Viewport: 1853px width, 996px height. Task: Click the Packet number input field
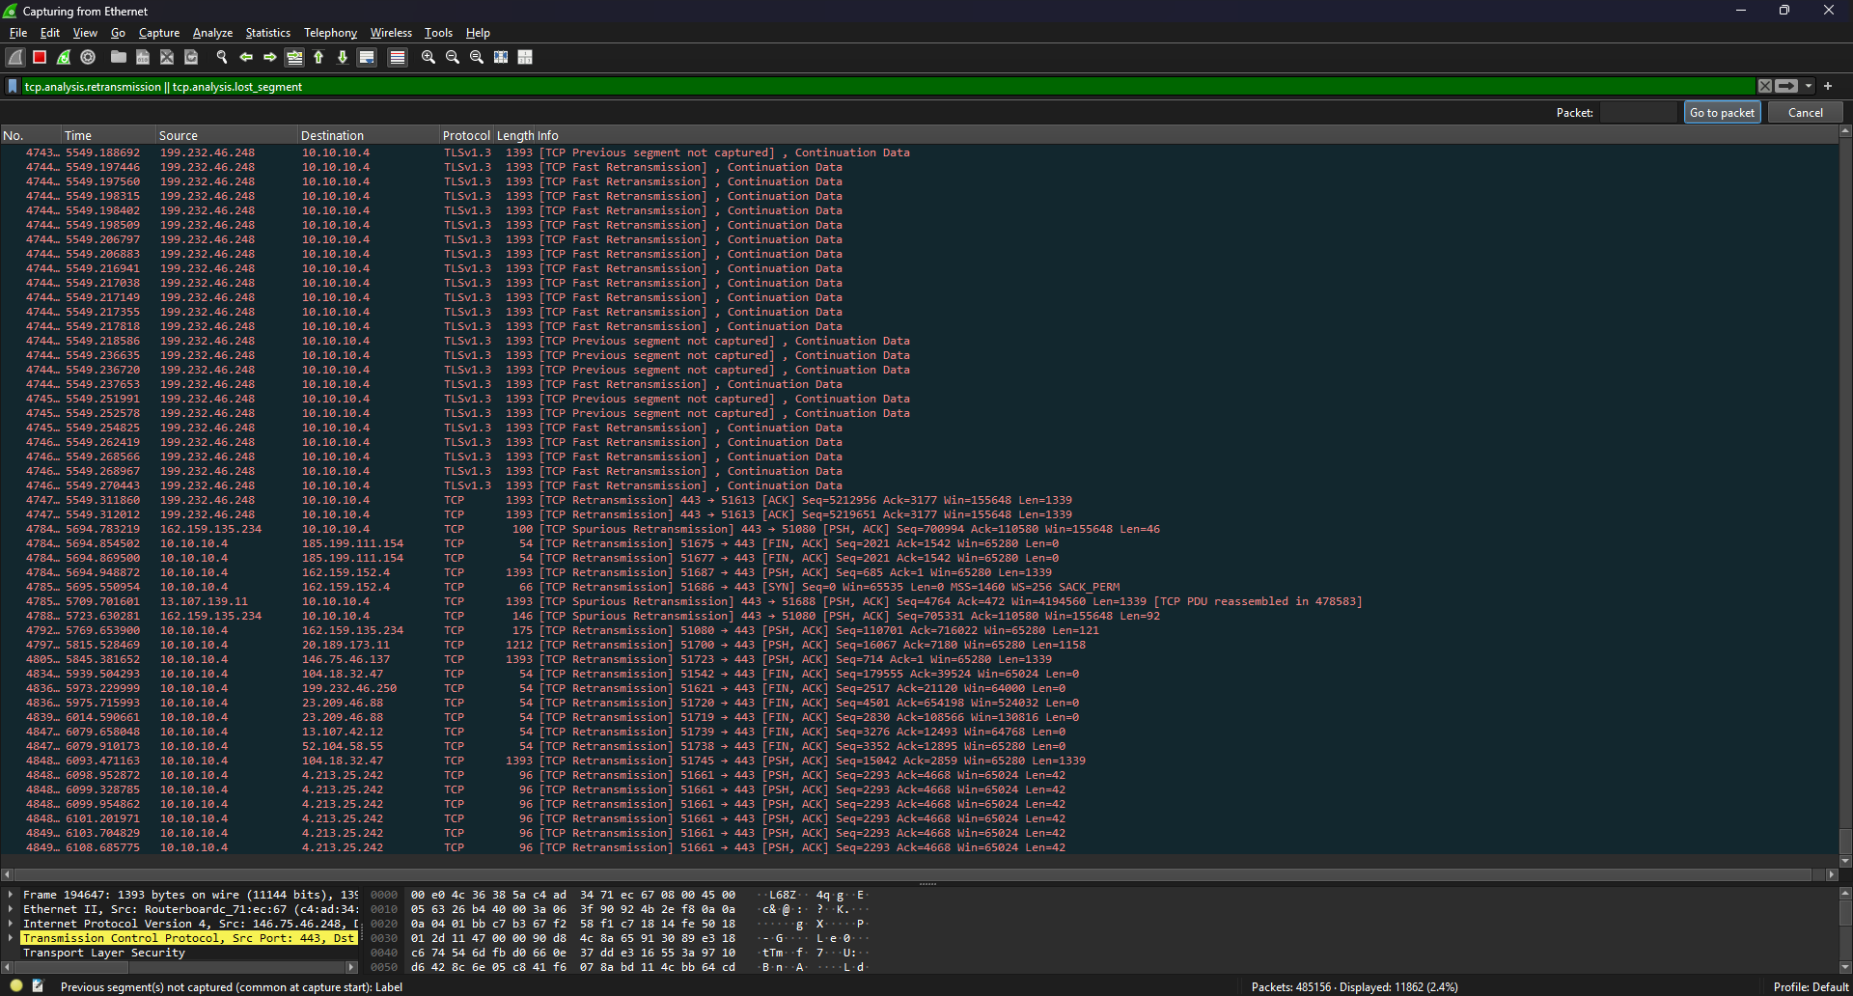tap(1638, 113)
